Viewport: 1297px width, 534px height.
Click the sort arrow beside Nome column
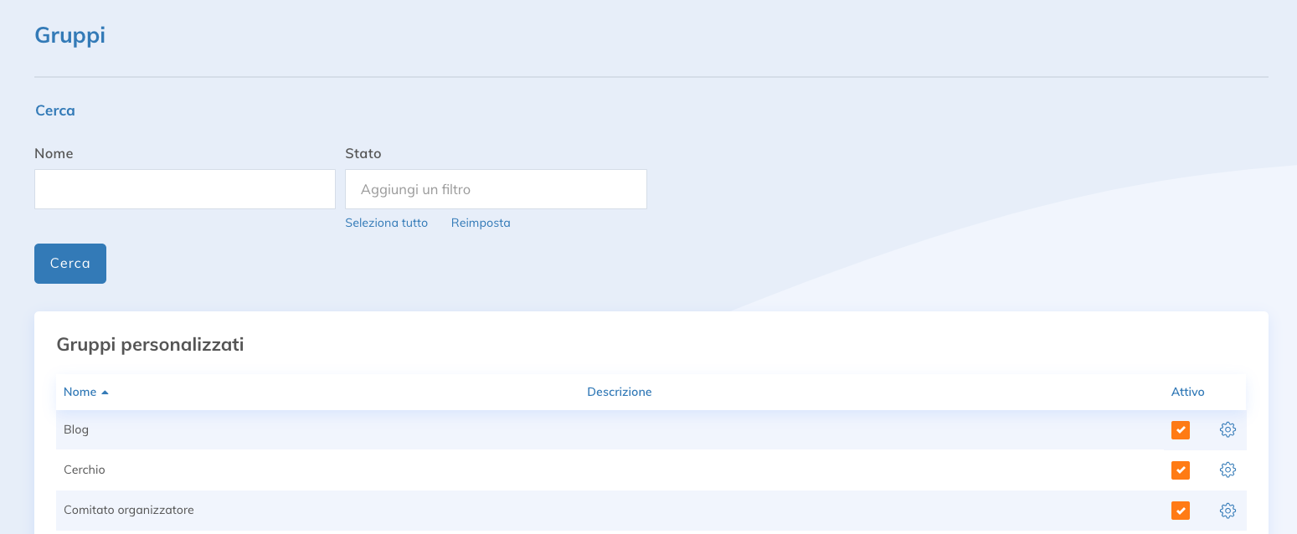105,393
